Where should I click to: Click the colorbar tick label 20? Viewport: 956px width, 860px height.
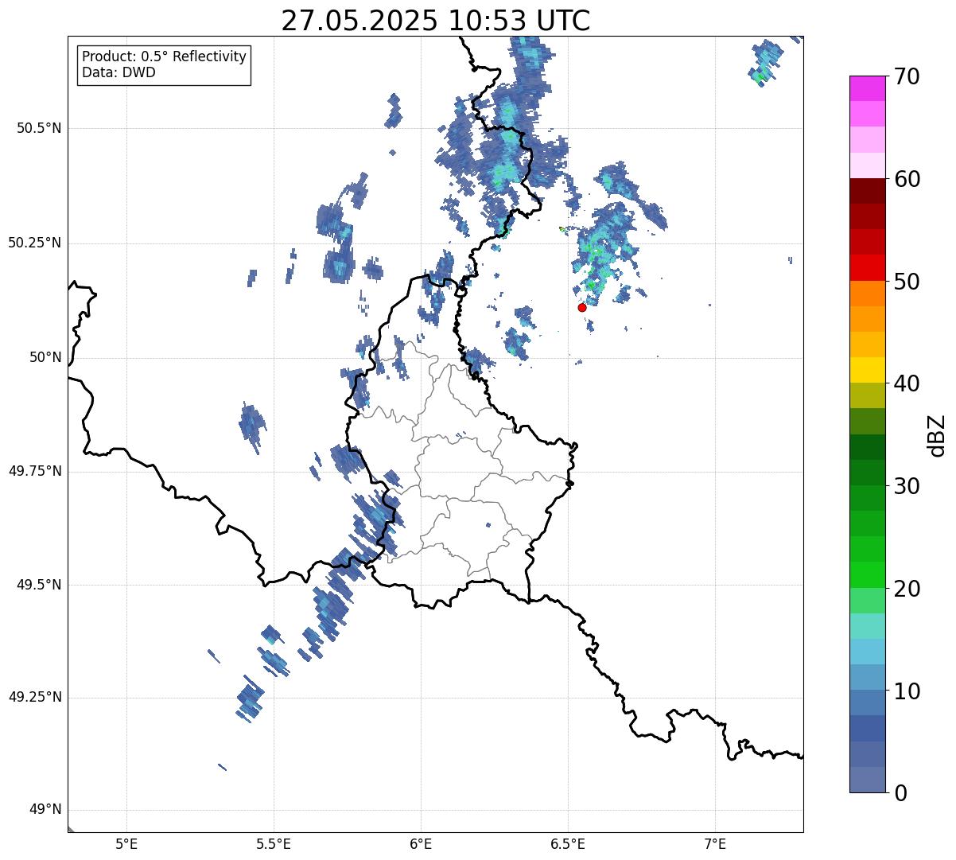point(906,589)
